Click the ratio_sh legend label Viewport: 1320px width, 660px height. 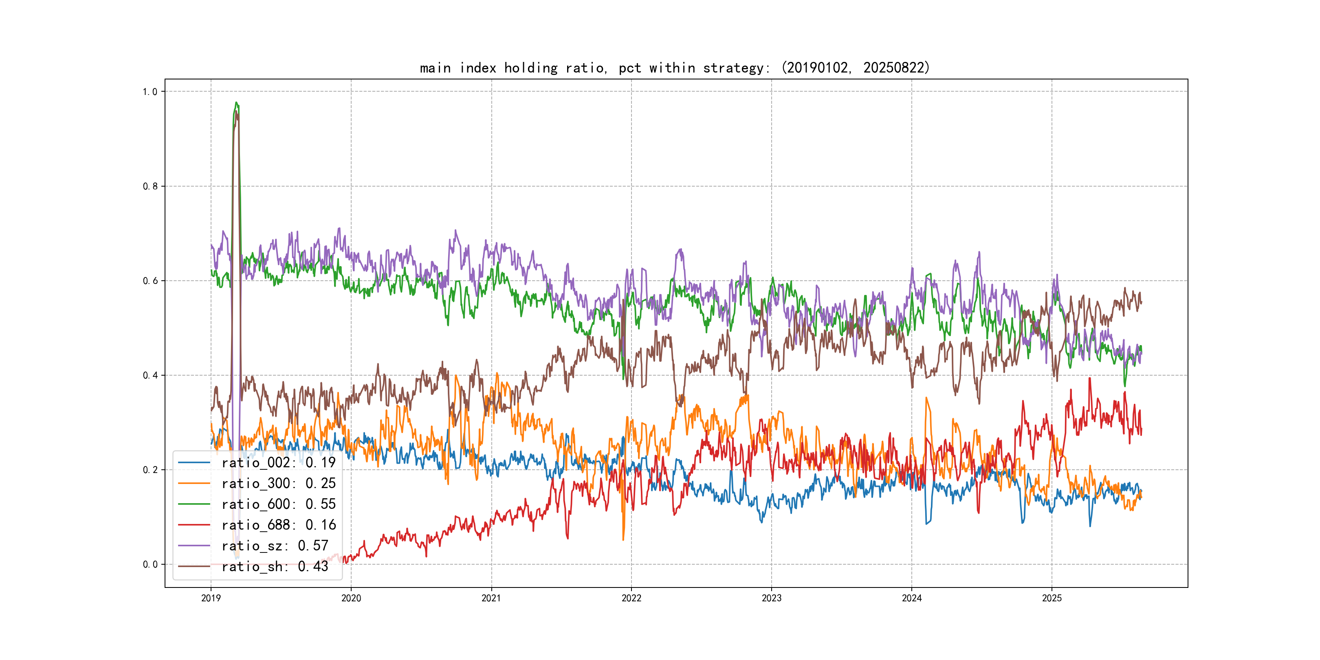[275, 566]
